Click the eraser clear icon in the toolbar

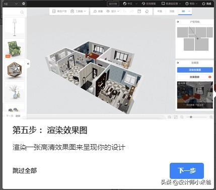147,11
